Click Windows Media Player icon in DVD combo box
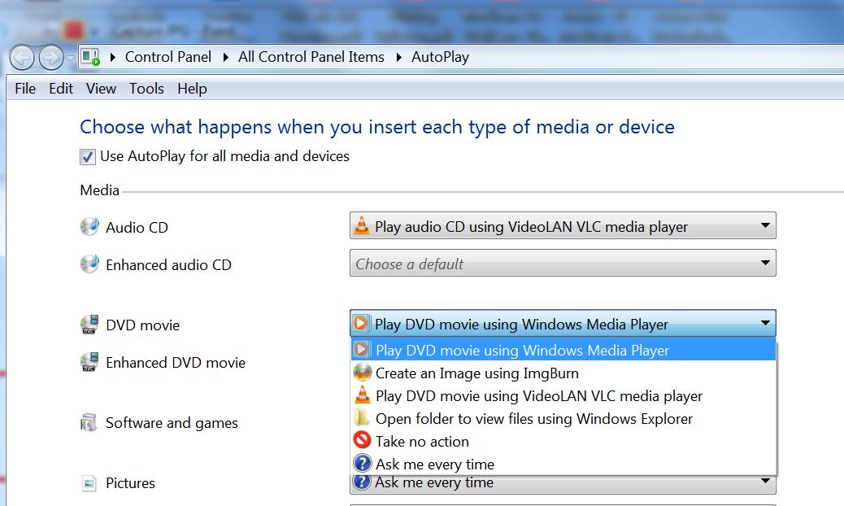This screenshot has height=506, width=844. (361, 323)
